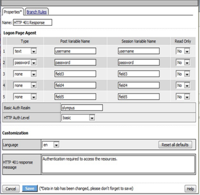
Task: Click the field4 Post Variable Name input
Action: coord(75,86)
